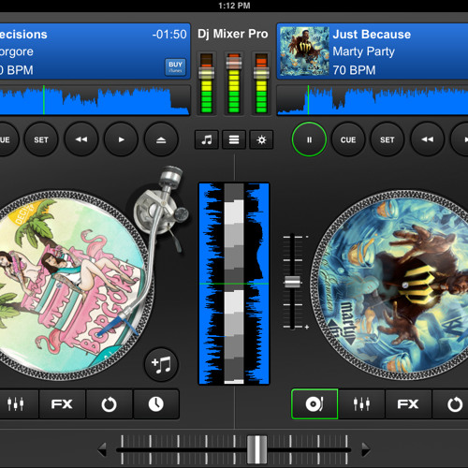Image resolution: width=468 pixels, height=468 pixels.
Task: Open the playlist list icon
Action: tap(234, 139)
